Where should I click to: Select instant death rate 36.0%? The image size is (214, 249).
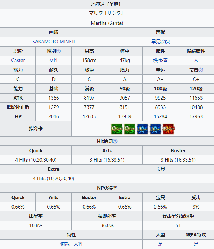107,225
